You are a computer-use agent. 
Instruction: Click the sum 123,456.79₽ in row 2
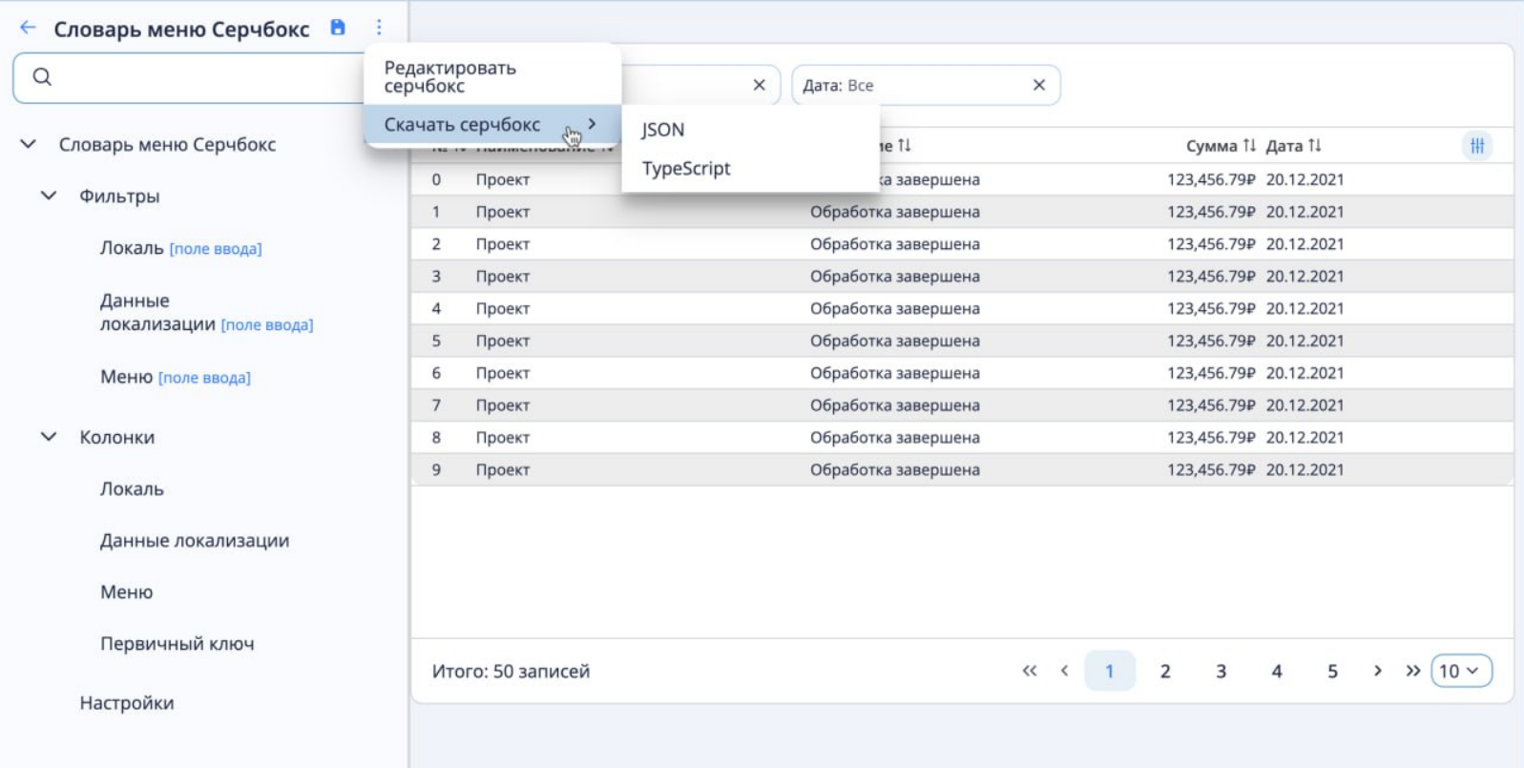point(1211,244)
